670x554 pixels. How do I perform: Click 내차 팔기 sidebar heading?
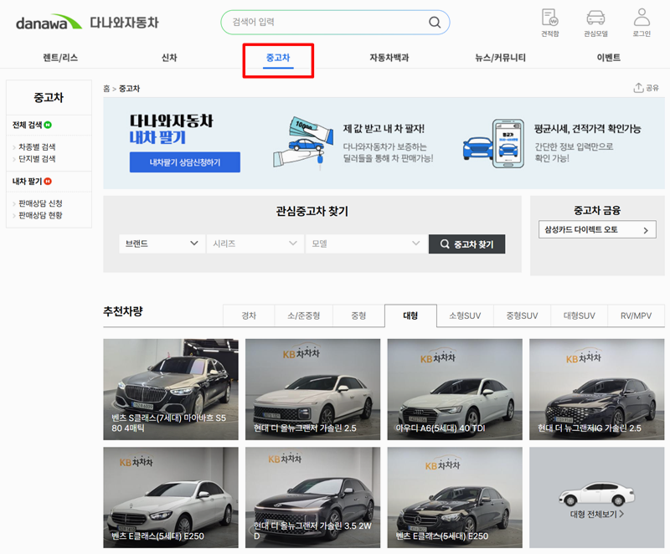click(27, 182)
